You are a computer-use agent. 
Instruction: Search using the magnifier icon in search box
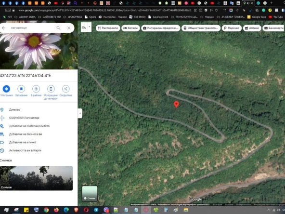coord(58,28)
